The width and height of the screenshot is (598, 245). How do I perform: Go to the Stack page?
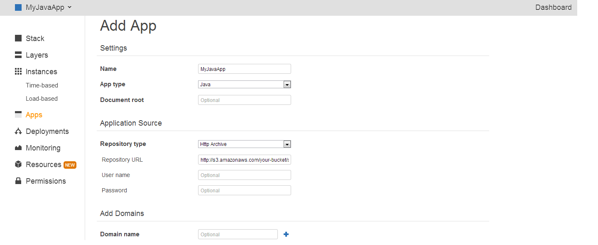35,39
